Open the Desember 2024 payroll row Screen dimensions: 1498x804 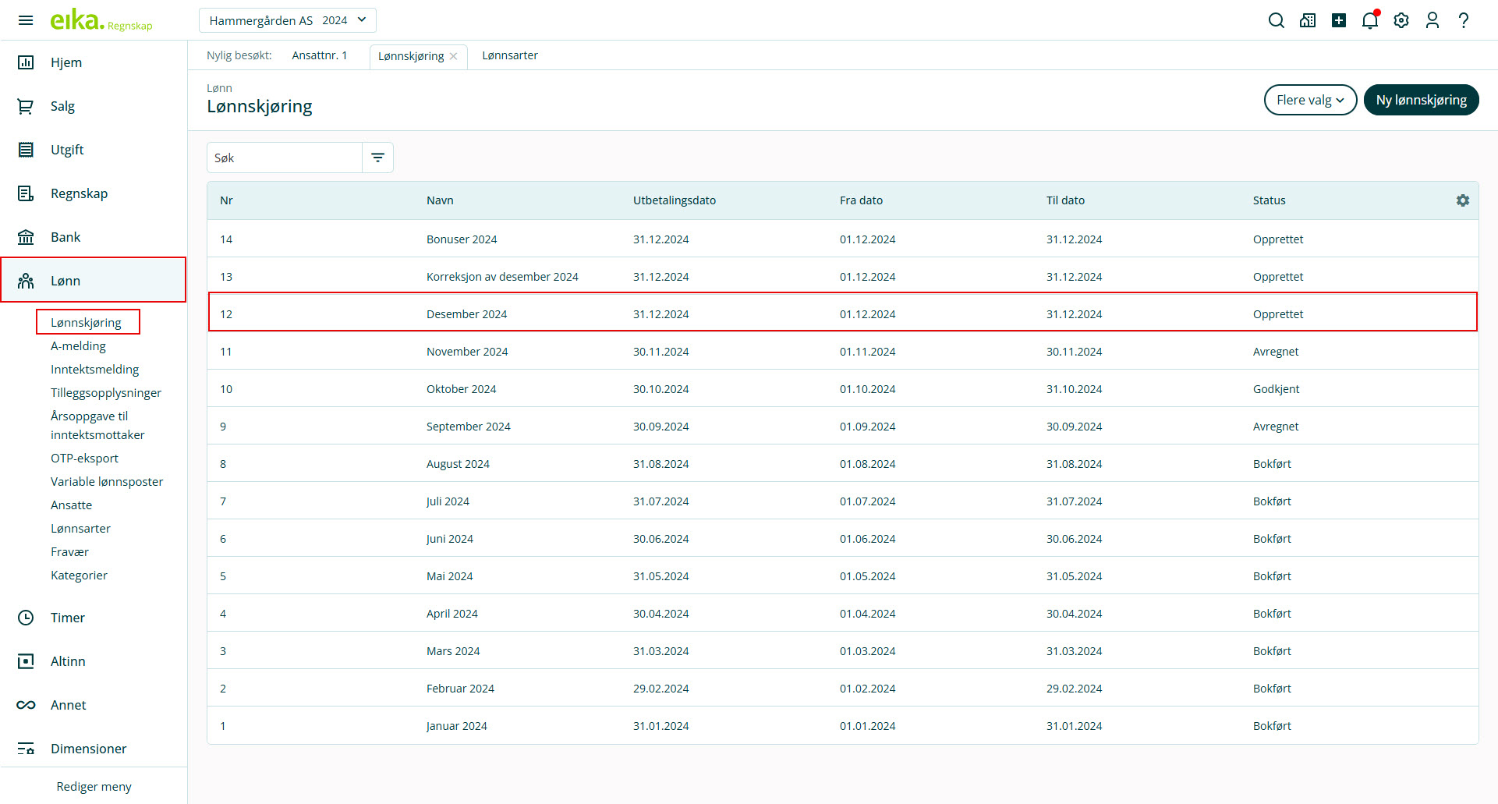coord(466,314)
